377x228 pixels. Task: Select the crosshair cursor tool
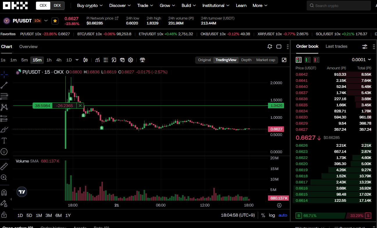click(x=4, y=75)
